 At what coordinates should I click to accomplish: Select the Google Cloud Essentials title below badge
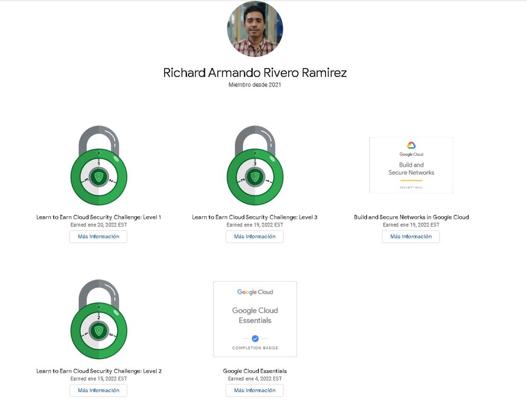pos(255,371)
